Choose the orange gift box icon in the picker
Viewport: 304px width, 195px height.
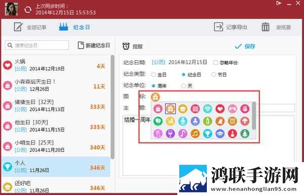170,109
